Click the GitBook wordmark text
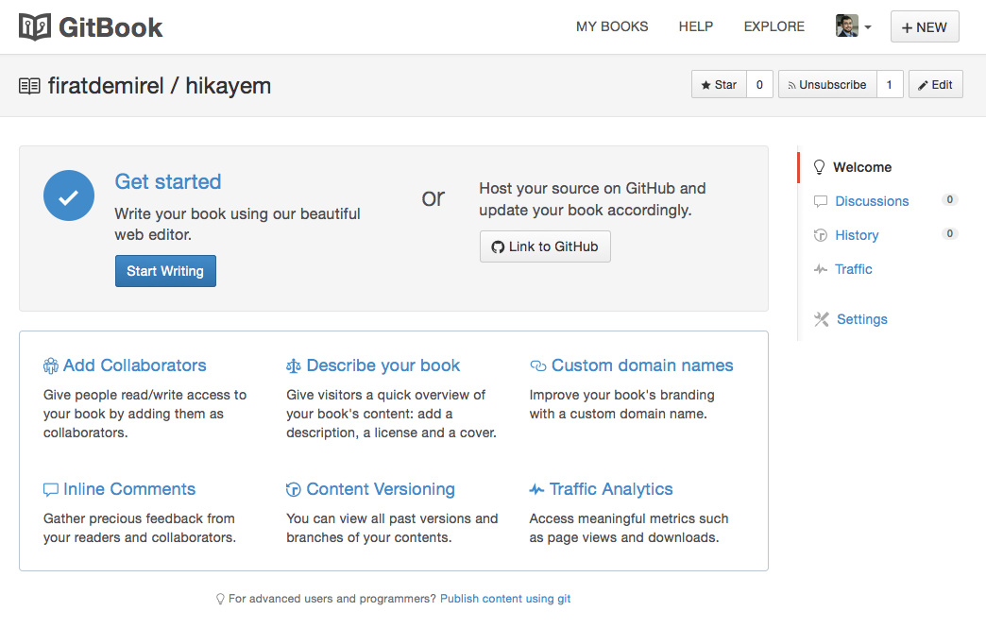Viewport: 986px width, 628px height. point(110,27)
